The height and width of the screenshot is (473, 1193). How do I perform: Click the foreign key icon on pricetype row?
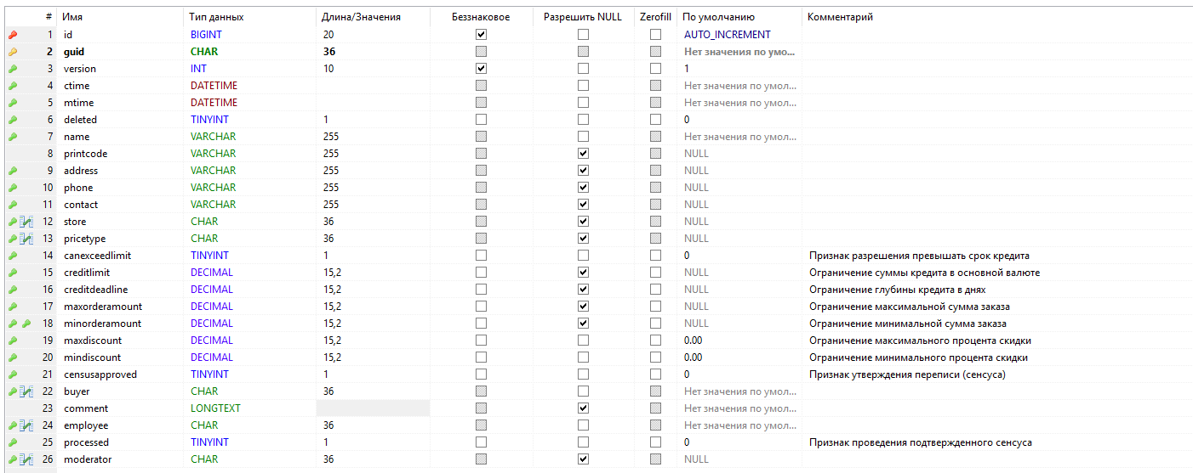(26, 239)
